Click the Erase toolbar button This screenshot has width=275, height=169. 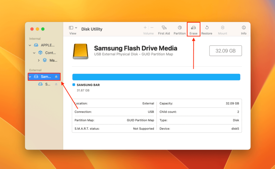coord(193,28)
